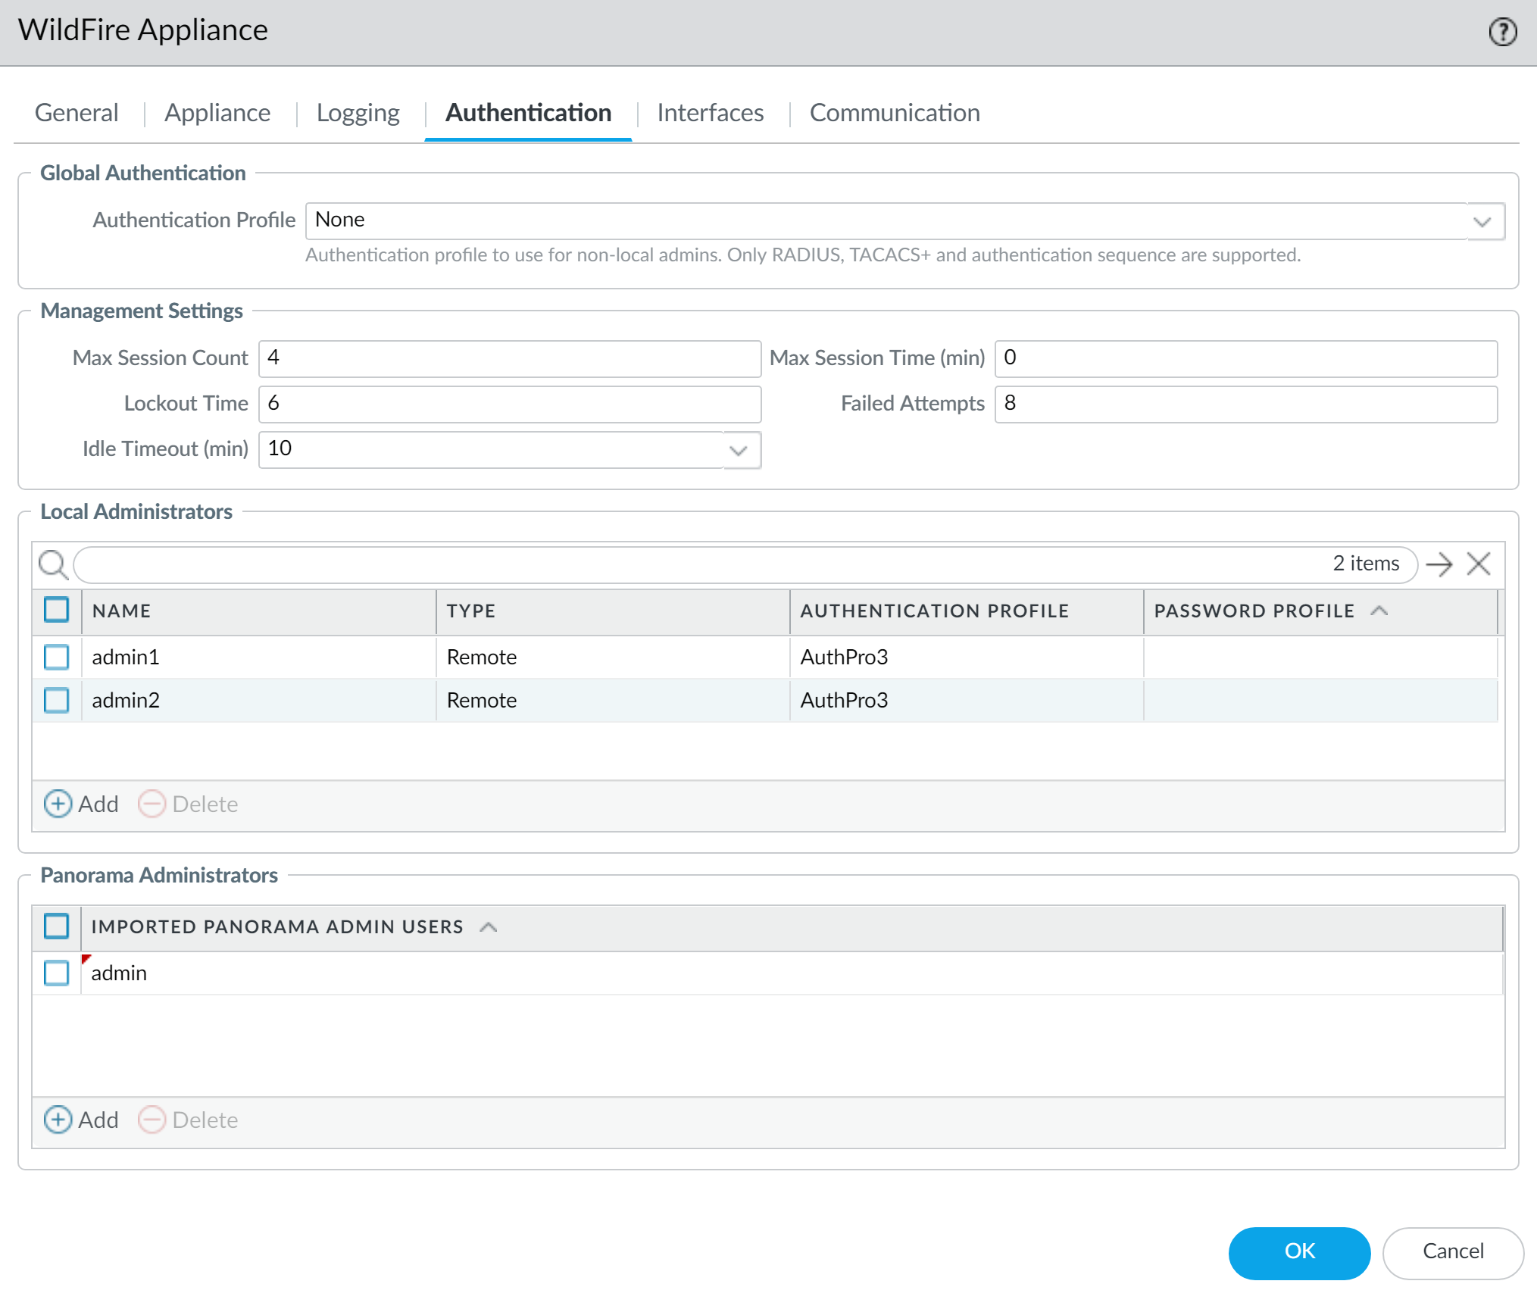Select the imported Panorama admin user checkbox
Screen dimensions: 1537x1309
click(57, 973)
